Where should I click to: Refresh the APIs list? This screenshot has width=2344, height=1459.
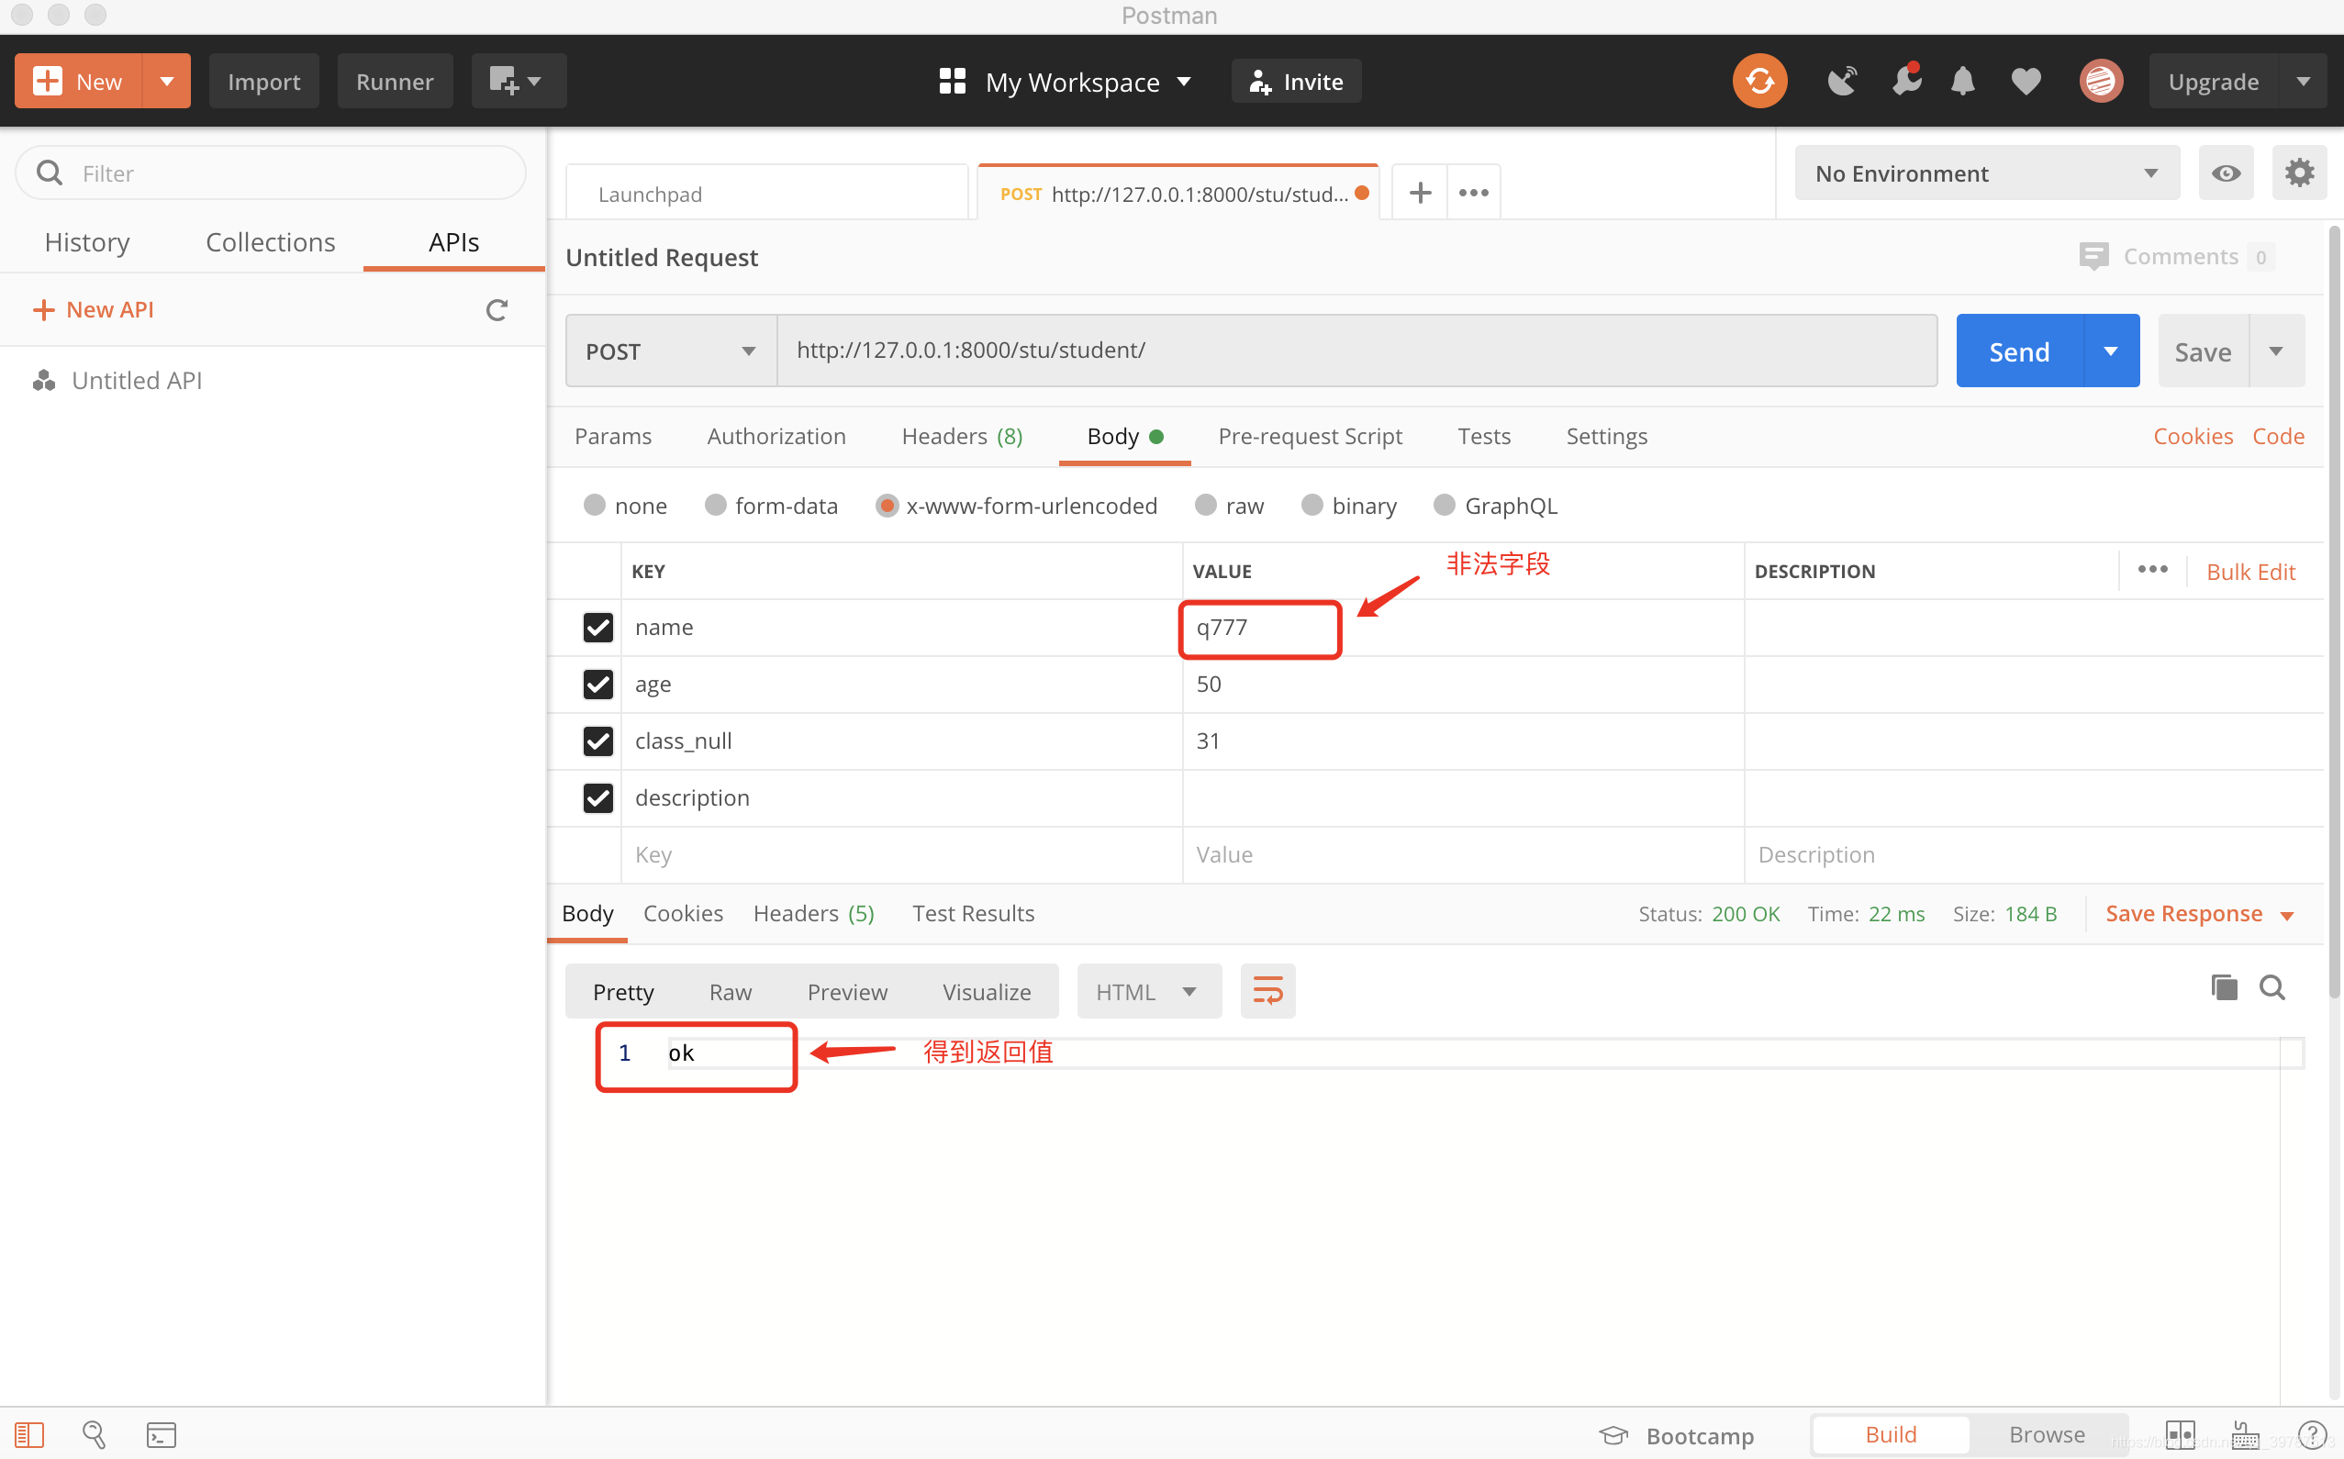point(496,310)
